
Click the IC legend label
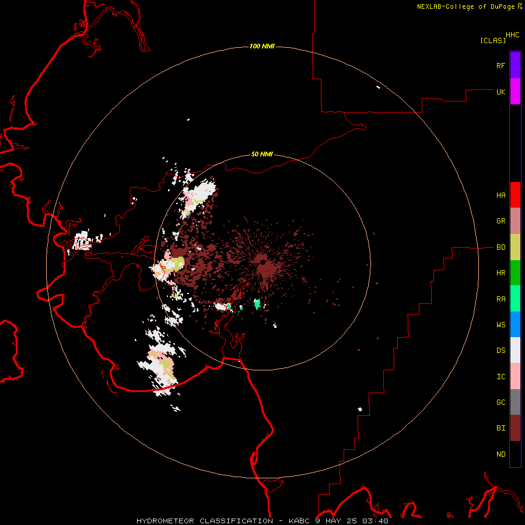point(501,377)
